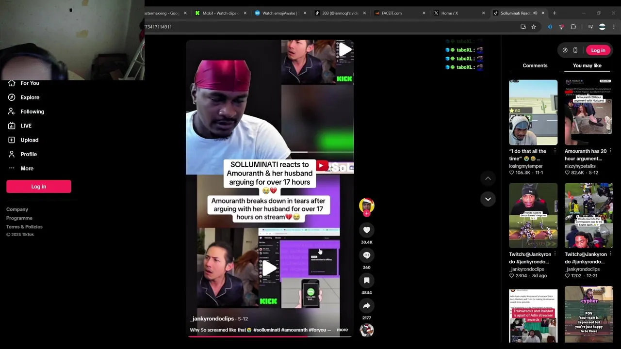Like the video with the heart icon

click(367, 230)
